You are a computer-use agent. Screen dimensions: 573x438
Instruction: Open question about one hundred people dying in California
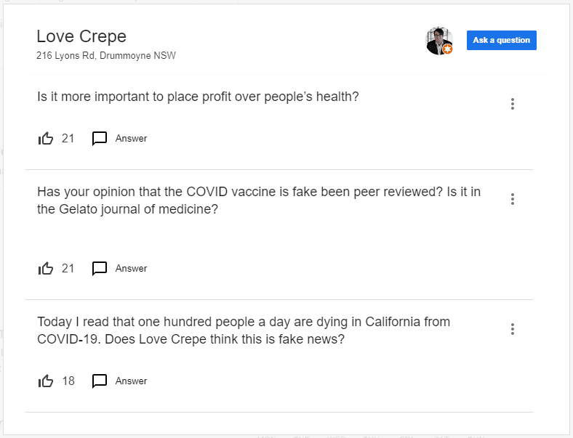(x=244, y=330)
